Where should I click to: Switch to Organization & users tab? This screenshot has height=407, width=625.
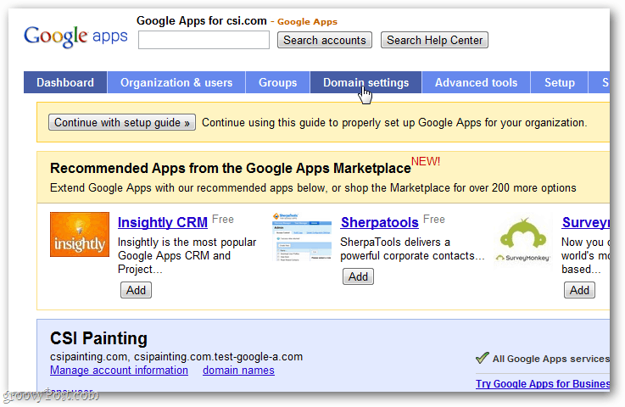coord(176,82)
